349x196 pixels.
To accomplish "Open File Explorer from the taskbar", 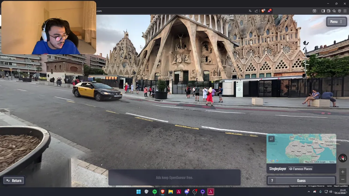I will coord(171,192).
